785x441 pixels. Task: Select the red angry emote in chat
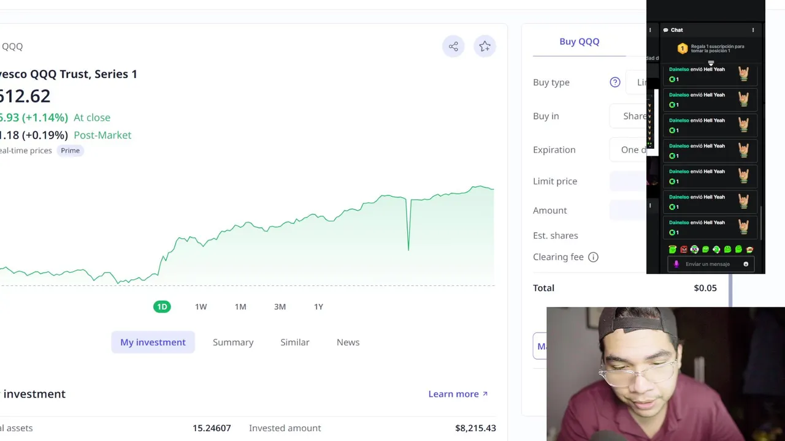pos(684,249)
